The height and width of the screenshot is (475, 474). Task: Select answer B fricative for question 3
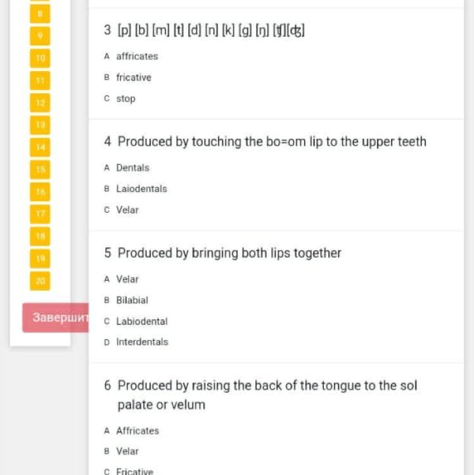[x=133, y=77]
